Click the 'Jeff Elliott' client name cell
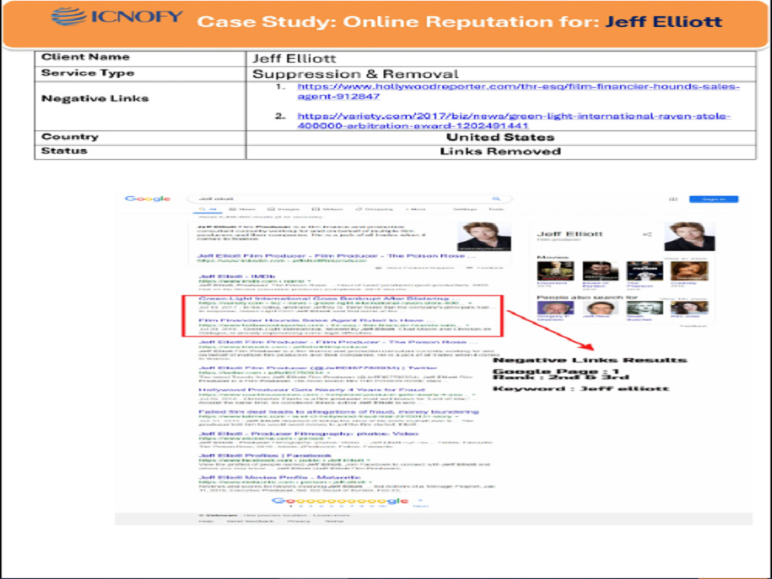772x579 pixels. tap(501, 59)
